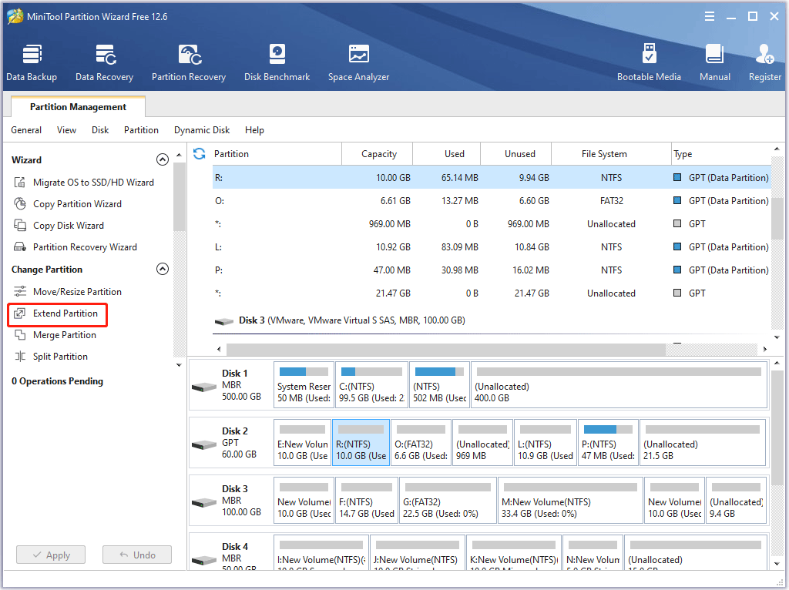Click the scroll-down arrow of the disk map
Screen dimensions: 789x590
point(777,564)
